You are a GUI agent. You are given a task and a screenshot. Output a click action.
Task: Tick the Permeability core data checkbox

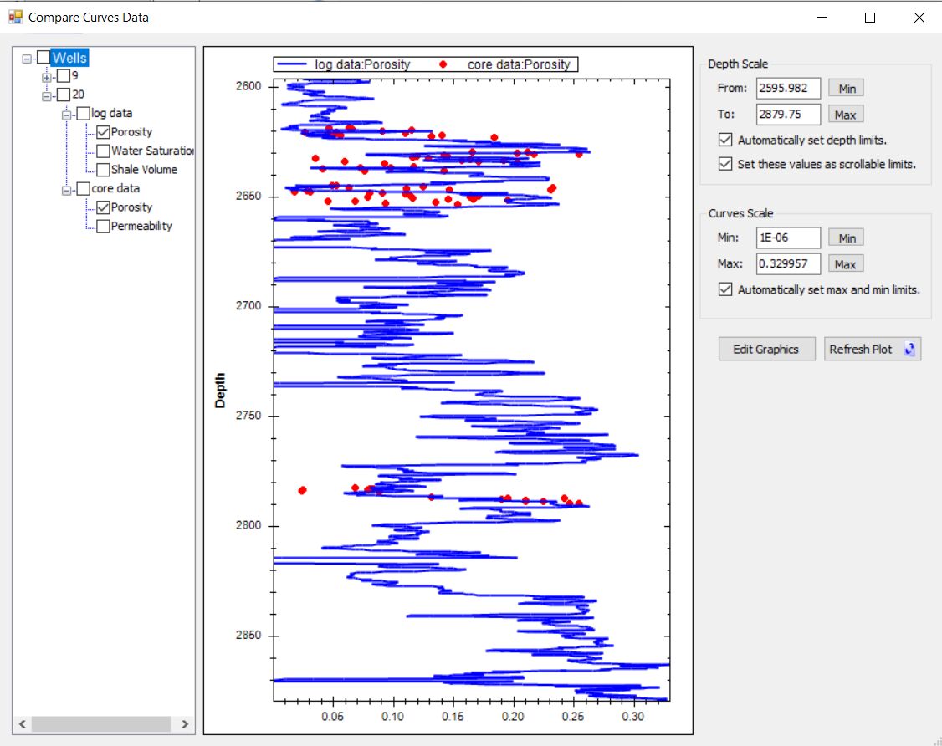tap(103, 227)
